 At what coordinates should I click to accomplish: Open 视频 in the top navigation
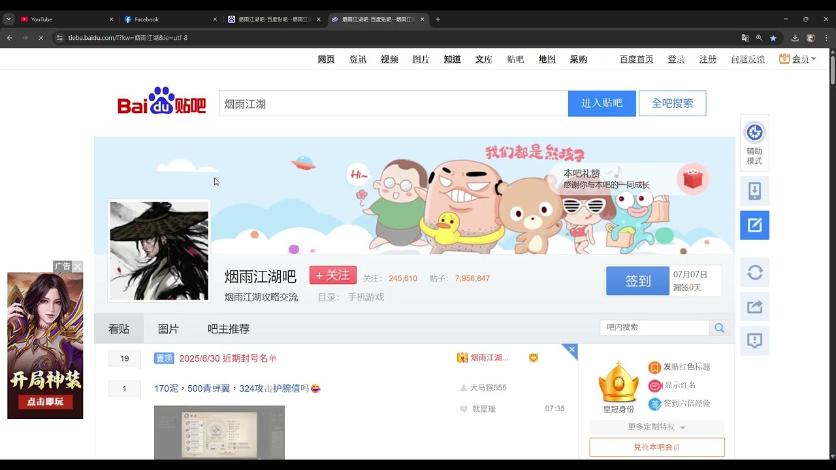389,59
